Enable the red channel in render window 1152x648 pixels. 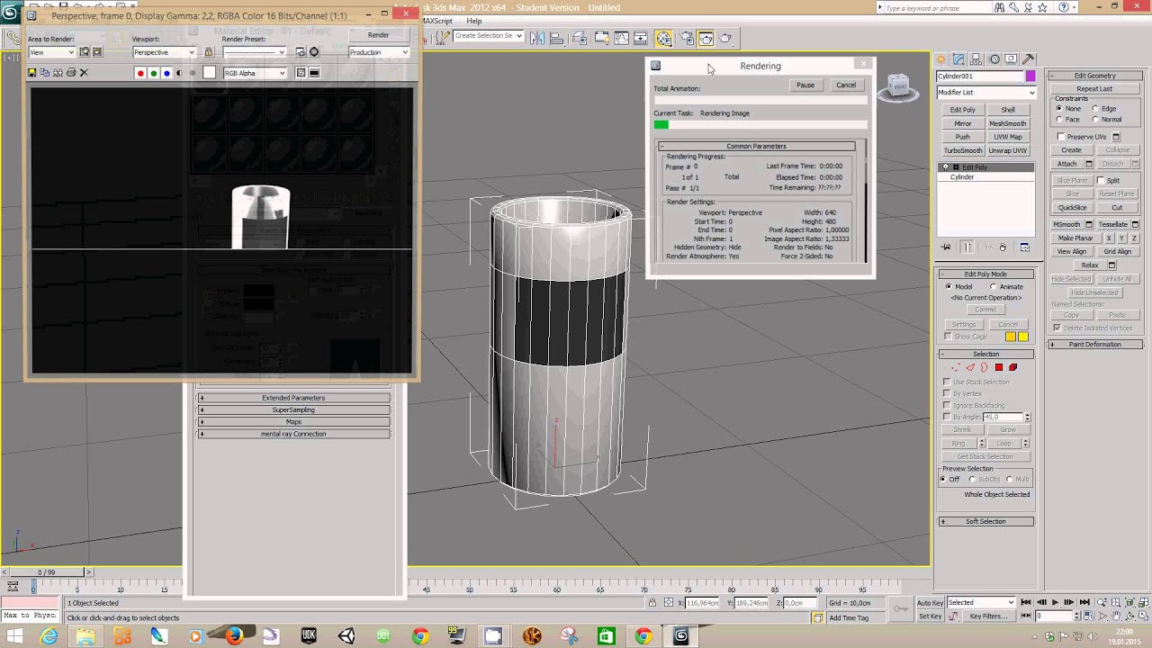click(x=140, y=73)
